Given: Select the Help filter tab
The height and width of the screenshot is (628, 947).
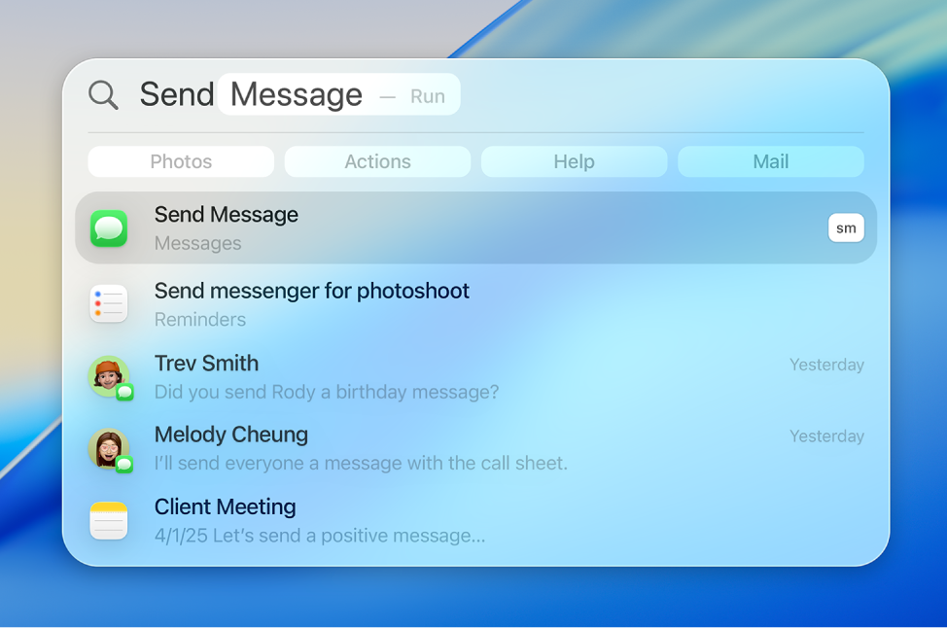Looking at the screenshot, I should pyautogui.click(x=575, y=161).
